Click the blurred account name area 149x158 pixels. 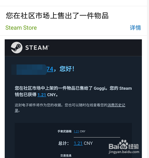point(29,70)
